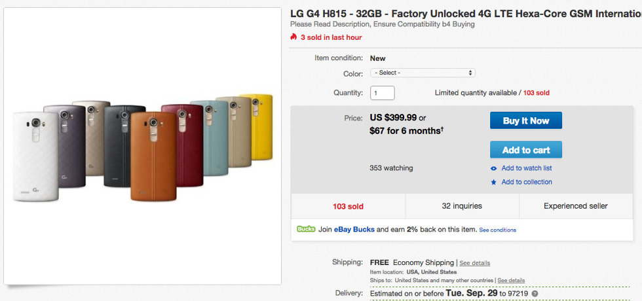Click the green Bucks logo icon
642x301 pixels.
coord(306,229)
